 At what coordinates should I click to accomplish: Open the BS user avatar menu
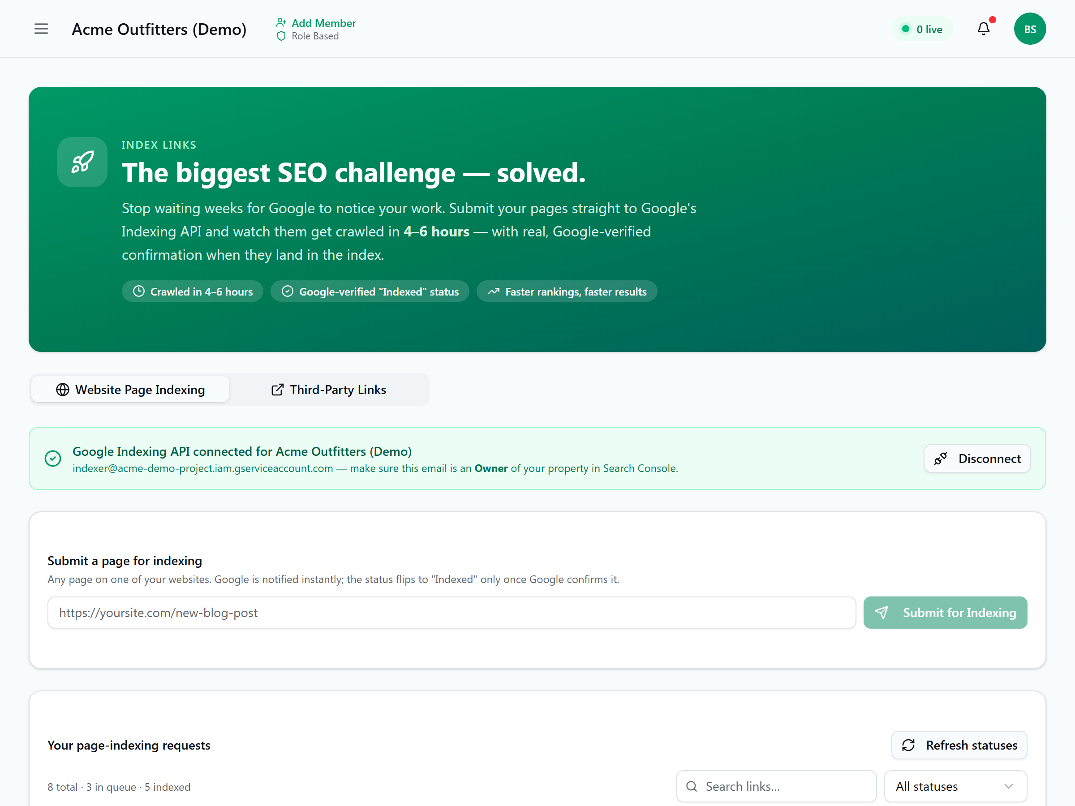pos(1029,29)
